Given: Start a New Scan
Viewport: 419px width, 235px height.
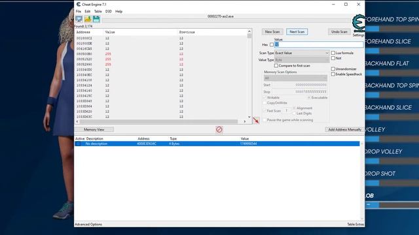Looking at the screenshot, I should tap(272, 32).
